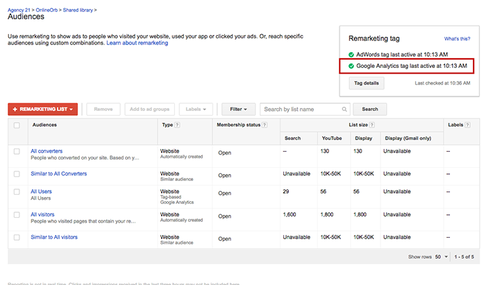Click the List size help icon
The height and width of the screenshot is (285, 486).
372,125
